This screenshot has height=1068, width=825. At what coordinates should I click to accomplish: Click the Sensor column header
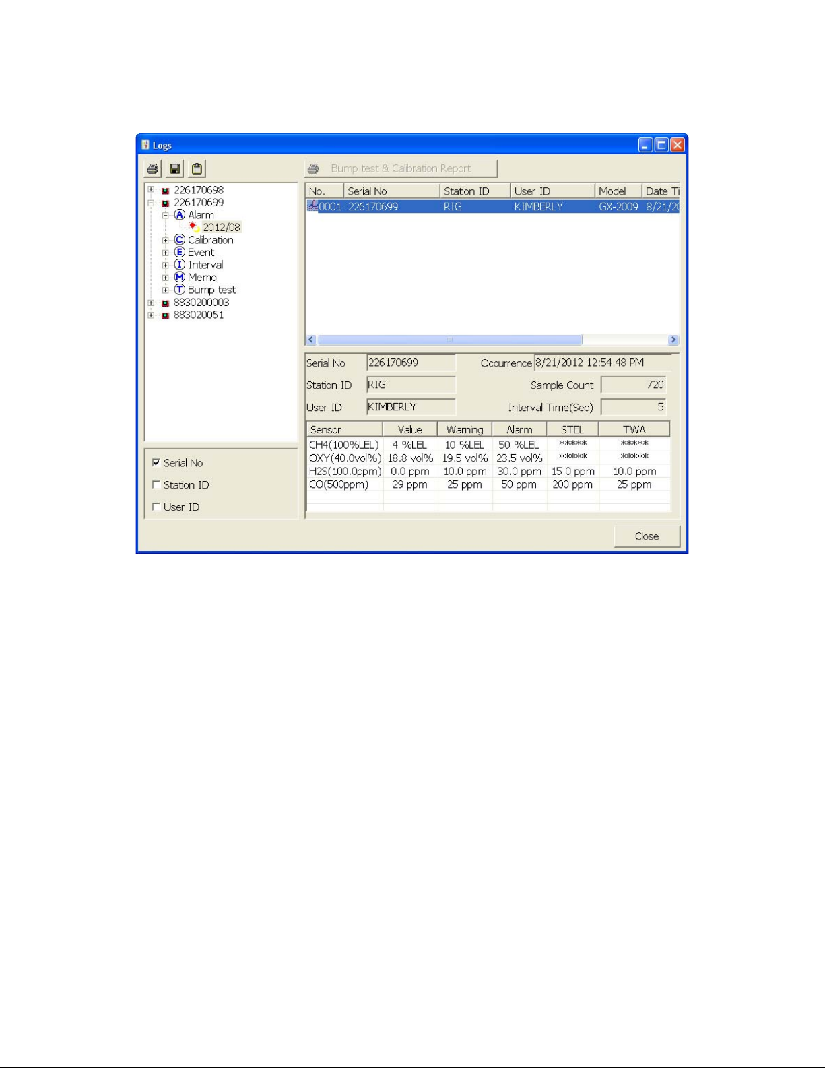pyautogui.click(x=345, y=430)
